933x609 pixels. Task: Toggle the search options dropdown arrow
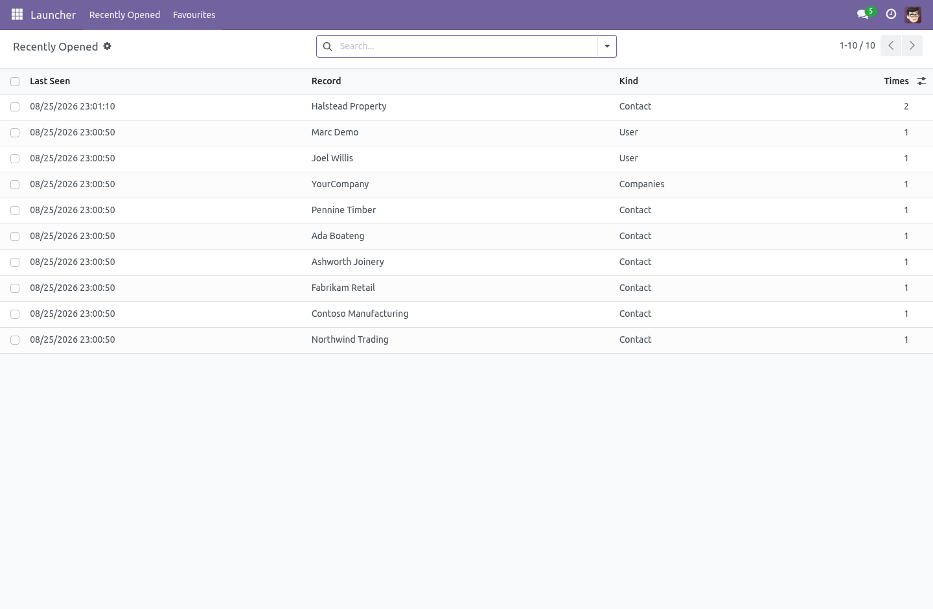point(607,46)
